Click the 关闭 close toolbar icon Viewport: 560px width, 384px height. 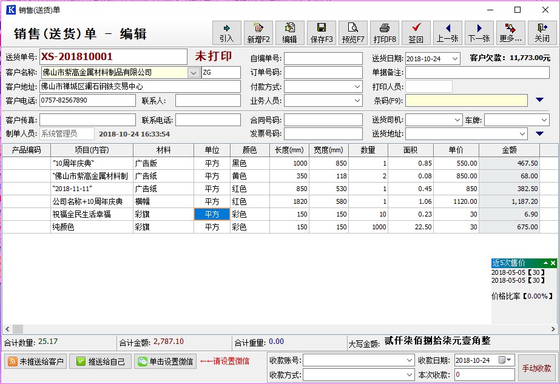point(542,33)
